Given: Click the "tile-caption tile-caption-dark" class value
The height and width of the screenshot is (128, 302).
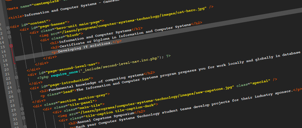Looking at the screenshot, I should pos(119,111).
